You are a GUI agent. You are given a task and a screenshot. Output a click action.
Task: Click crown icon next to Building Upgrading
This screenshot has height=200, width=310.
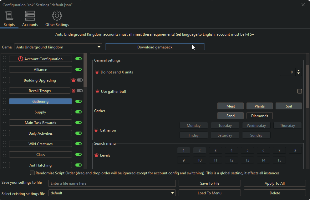click(74, 80)
